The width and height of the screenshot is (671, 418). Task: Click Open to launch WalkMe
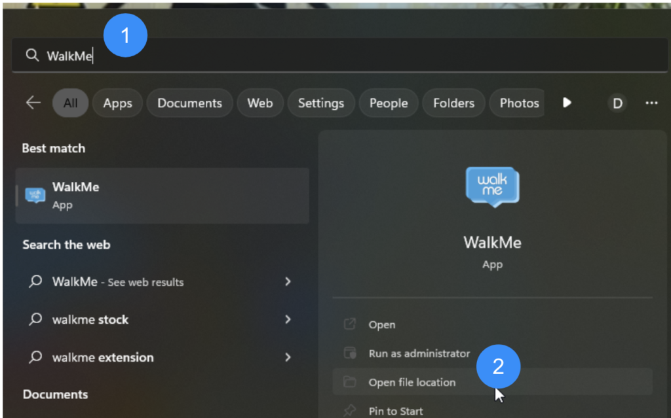pyautogui.click(x=382, y=324)
